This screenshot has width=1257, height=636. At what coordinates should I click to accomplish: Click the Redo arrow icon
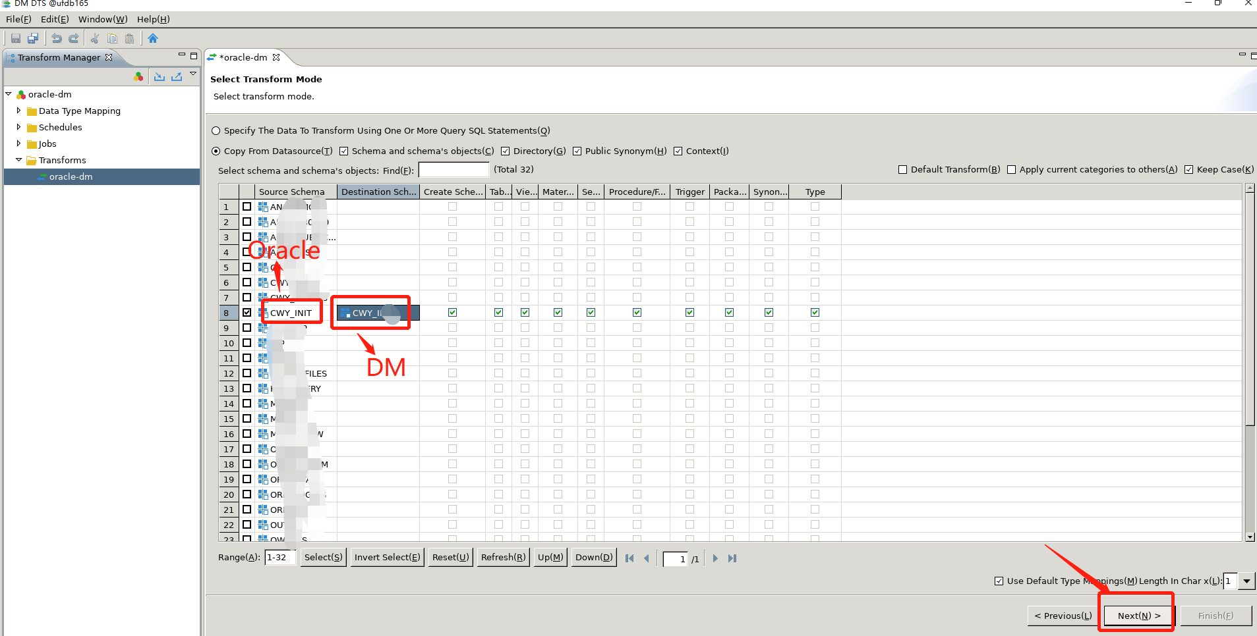74,38
